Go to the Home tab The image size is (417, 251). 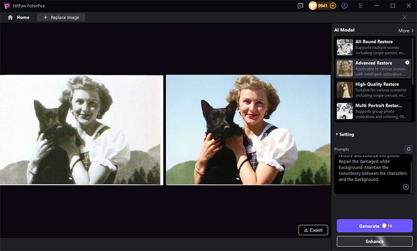[x=19, y=17]
